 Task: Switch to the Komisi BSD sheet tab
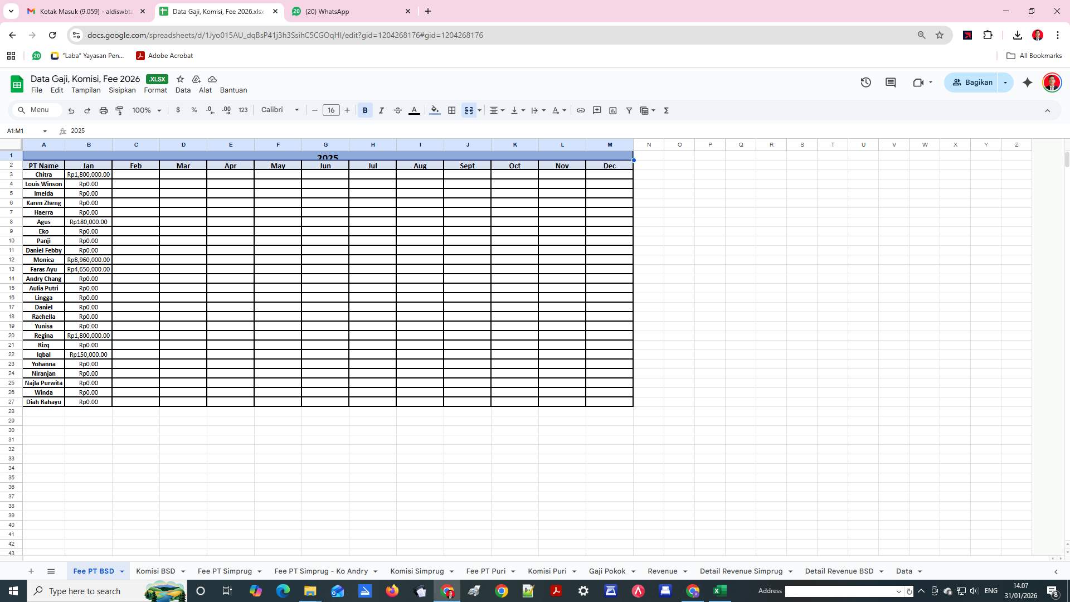point(155,571)
